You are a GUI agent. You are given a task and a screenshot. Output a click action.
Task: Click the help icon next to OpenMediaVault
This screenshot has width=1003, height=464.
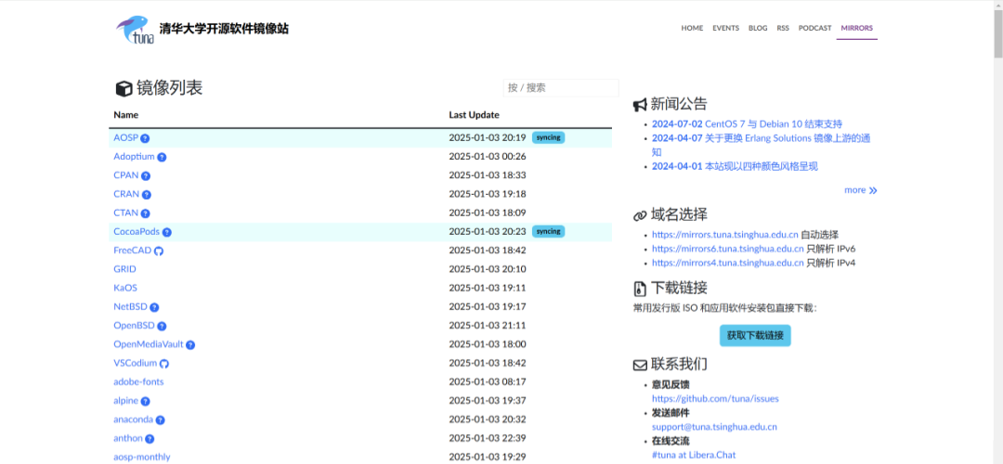coord(190,345)
